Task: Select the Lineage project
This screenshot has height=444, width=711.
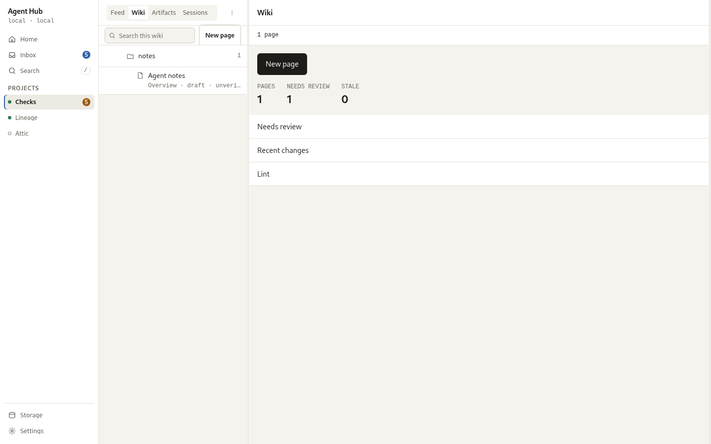Action: (49, 118)
